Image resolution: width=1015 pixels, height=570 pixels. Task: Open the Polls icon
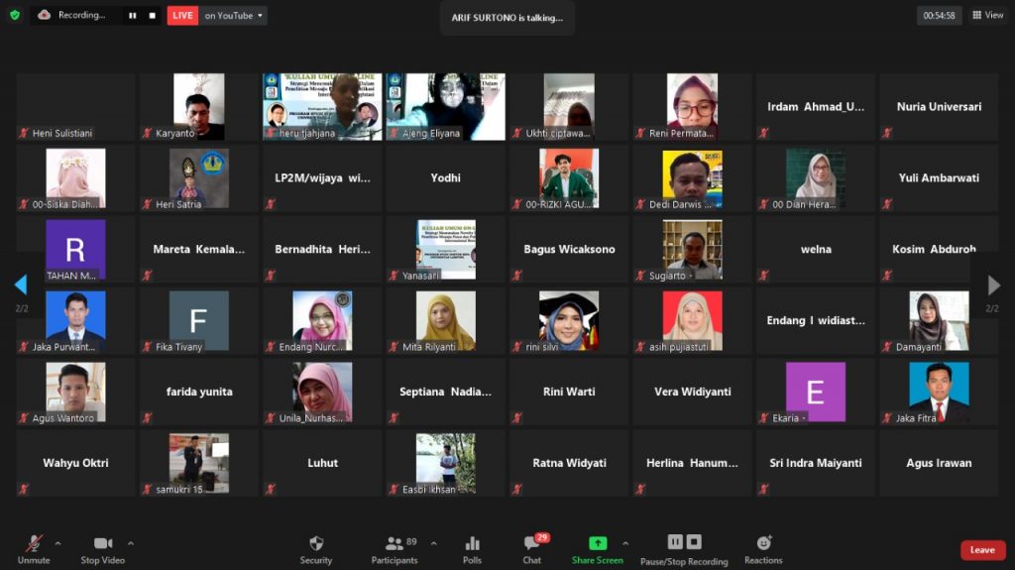pos(472,548)
